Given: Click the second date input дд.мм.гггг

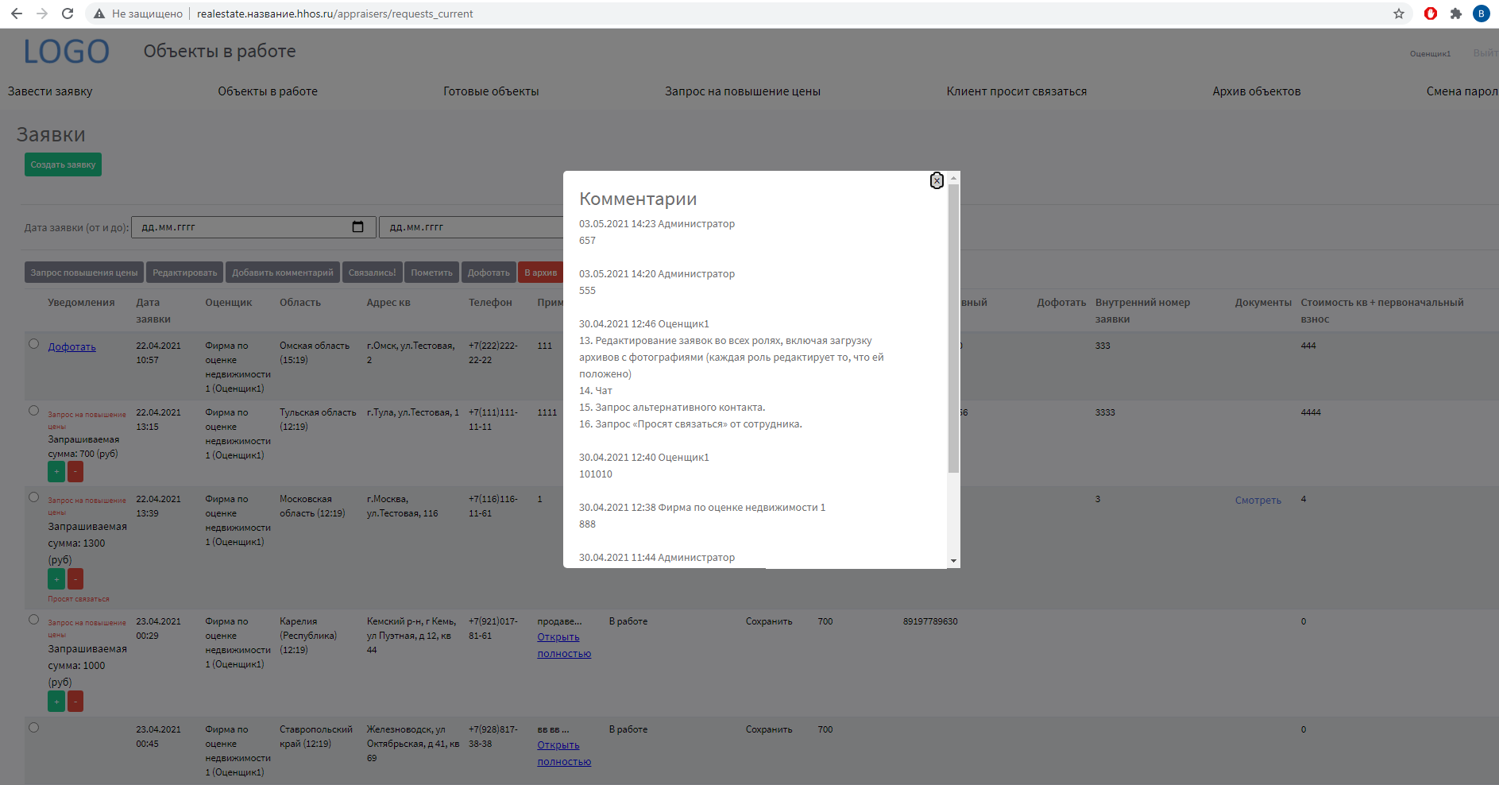Looking at the screenshot, I should [472, 227].
